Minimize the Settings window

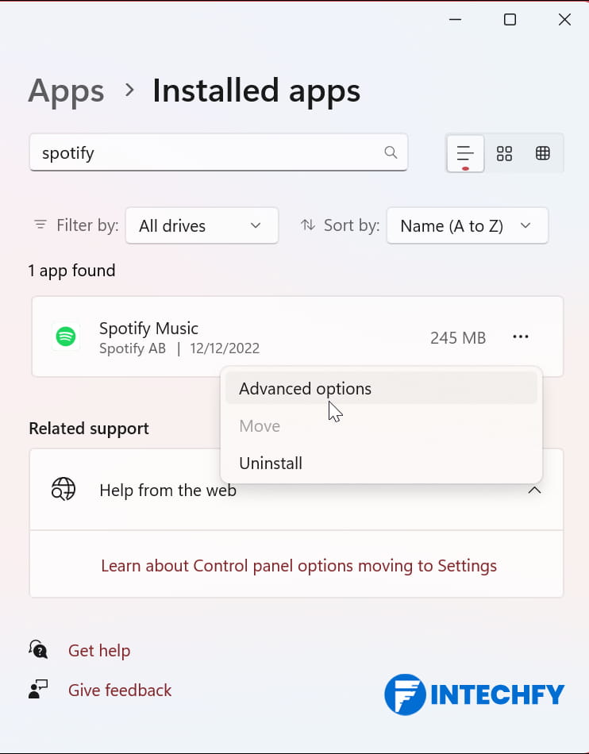[x=455, y=20]
